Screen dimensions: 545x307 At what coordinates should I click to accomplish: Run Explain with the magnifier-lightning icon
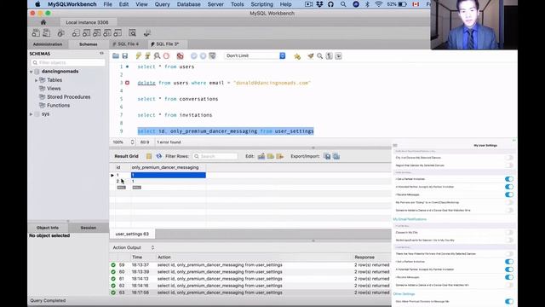tap(157, 56)
